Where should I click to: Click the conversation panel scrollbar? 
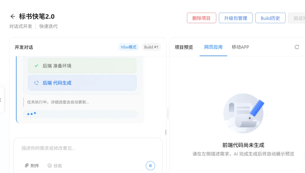click(166, 132)
